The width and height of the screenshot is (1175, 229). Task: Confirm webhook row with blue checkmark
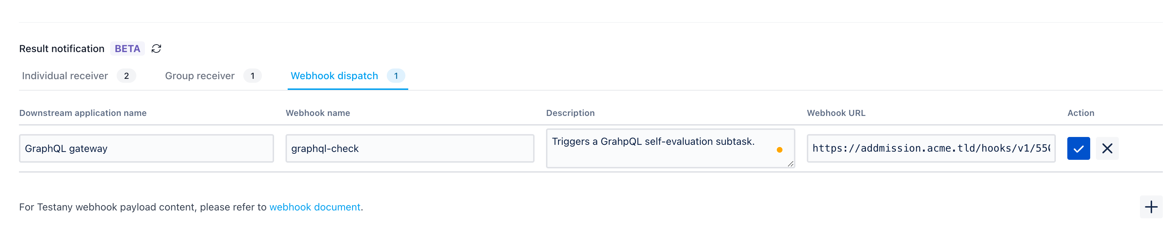coord(1078,149)
